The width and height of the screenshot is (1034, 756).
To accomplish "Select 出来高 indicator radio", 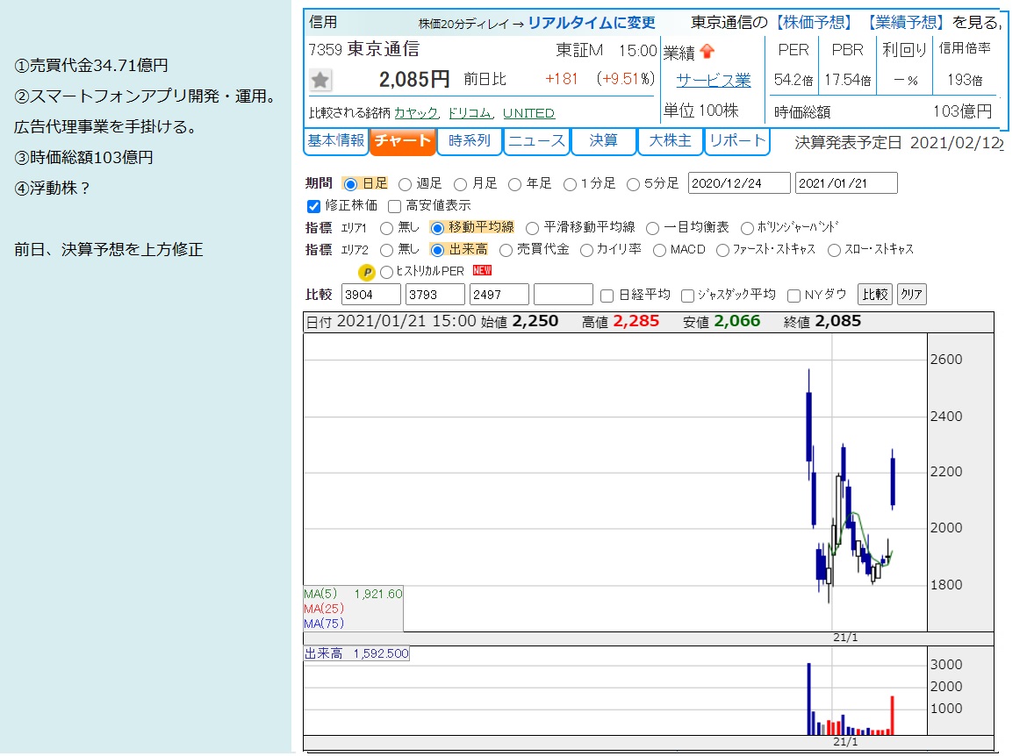I will coord(437,250).
